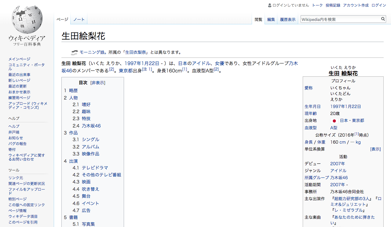The width and height of the screenshot is (391, 227).
Task: Click the disambiguation icon before モーニング娘。
Action: 75,52
